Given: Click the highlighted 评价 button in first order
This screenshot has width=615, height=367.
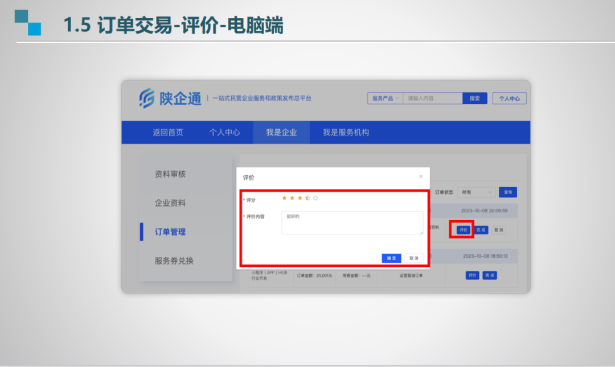Looking at the screenshot, I should (464, 230).
